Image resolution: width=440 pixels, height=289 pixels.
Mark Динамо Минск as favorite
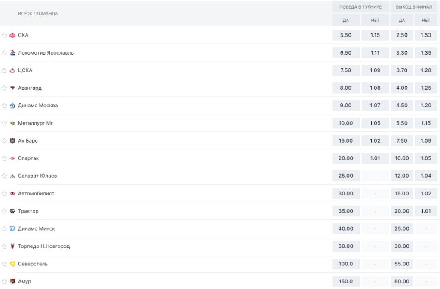click(x=4, y=229)
